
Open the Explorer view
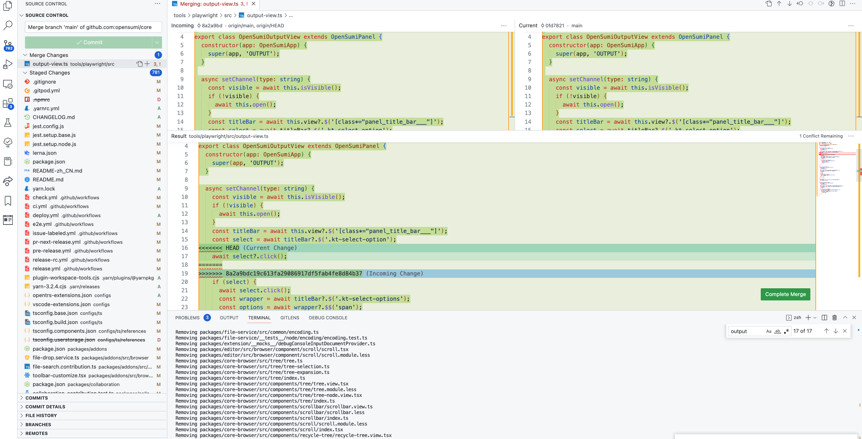tap(7, 7)
